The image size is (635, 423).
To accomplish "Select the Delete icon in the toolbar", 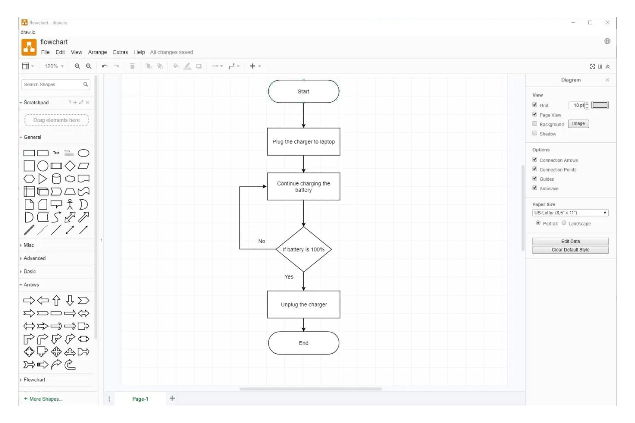I will 133,66.
